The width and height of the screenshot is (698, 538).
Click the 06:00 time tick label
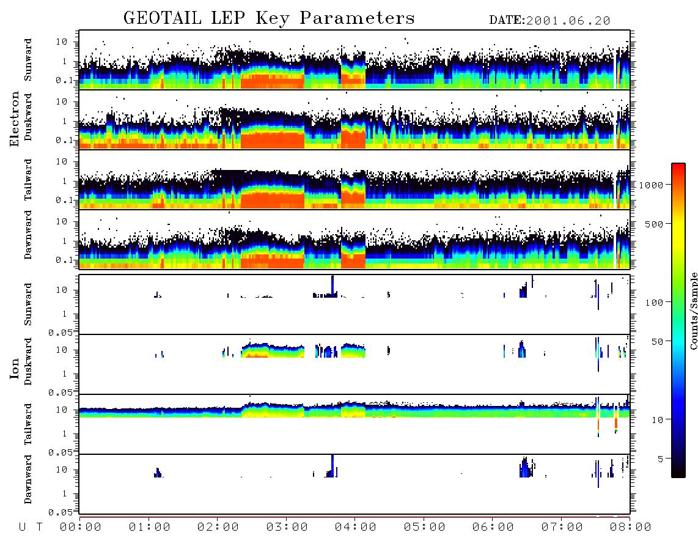click(493, 528)
